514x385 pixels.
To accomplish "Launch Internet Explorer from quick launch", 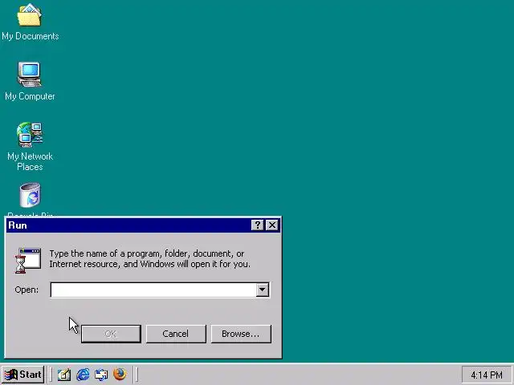I will coord(83,375).
